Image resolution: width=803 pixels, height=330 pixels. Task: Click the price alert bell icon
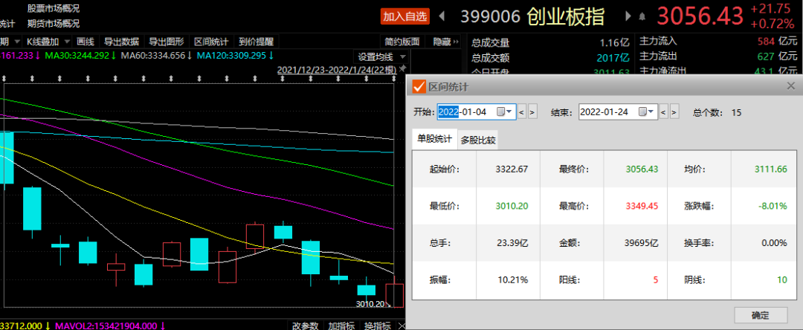tap(641, 16)
